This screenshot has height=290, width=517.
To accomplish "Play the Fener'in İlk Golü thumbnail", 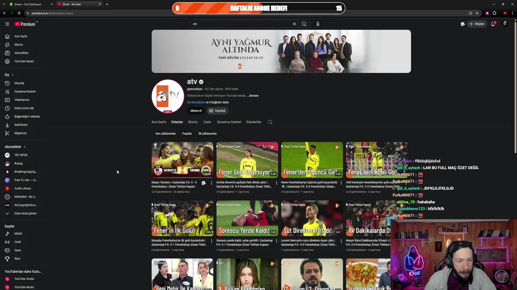I will point(182,218).
